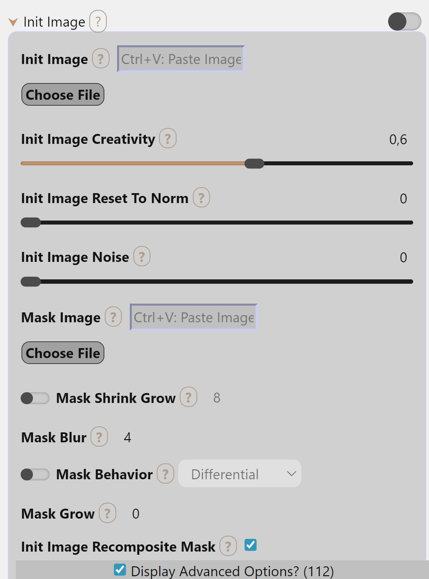Uncheck Display Advanced Options checkbox

coord(120,570)
